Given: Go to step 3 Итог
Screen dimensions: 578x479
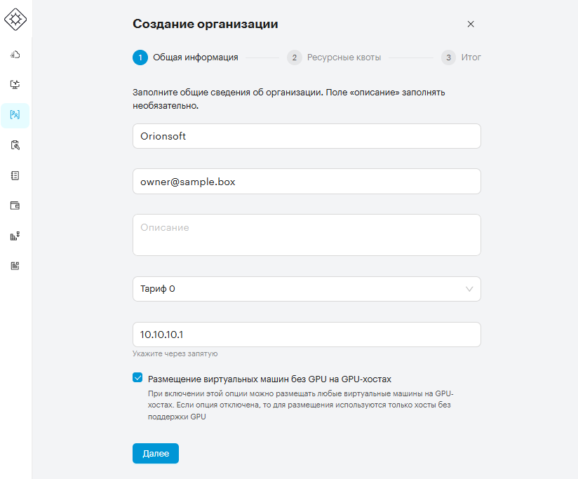Looking at the screenshot, I should tap(461, 58).
